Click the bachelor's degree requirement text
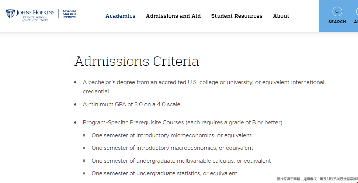This screenshot has height=183, width=358. pos(204,82)
